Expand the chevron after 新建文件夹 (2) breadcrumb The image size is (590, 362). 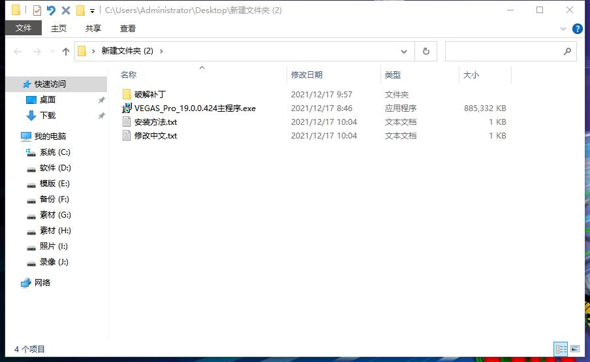(x=161, y=51)
